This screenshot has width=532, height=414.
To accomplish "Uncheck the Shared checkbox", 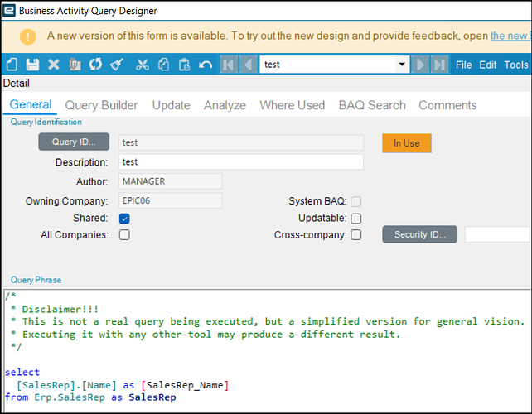I will point(124,219).
